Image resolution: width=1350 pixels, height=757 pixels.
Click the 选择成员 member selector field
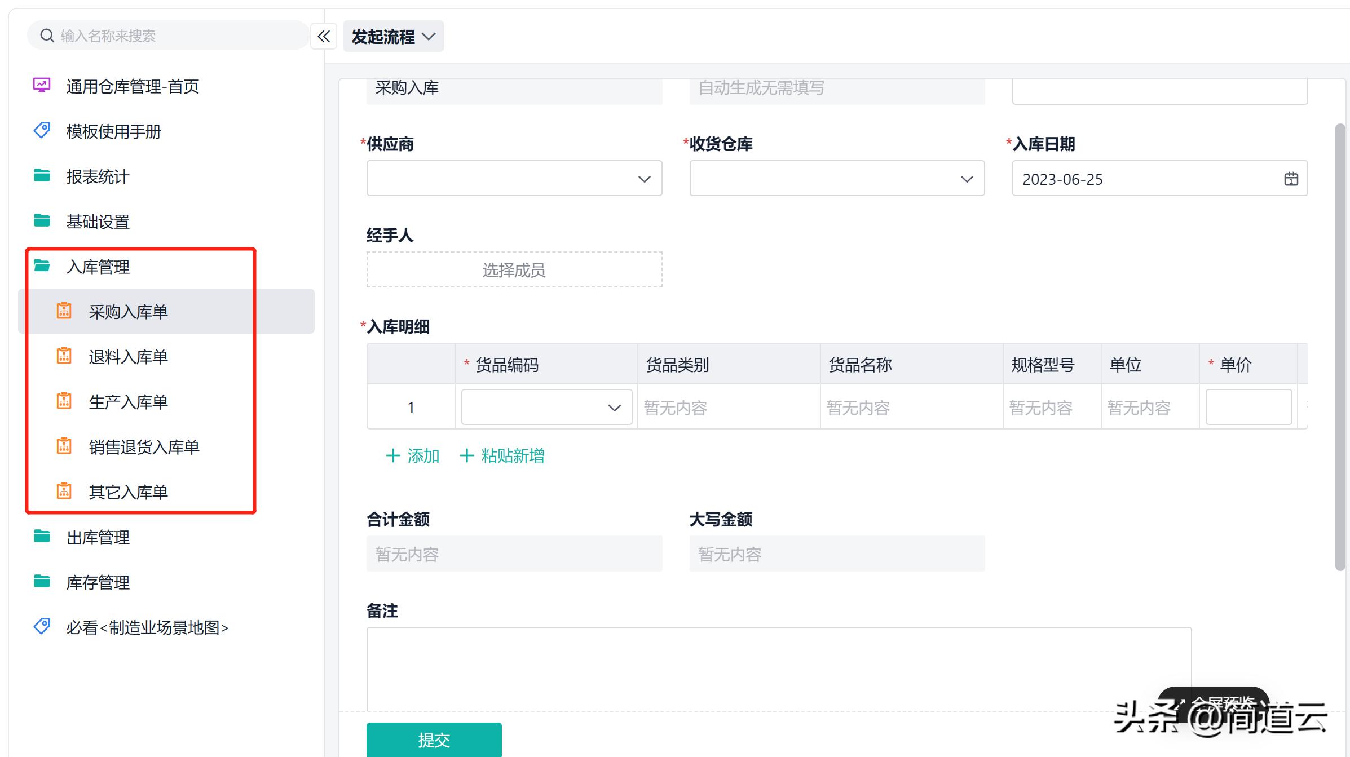pyautogui.click(x=514, y=269)
